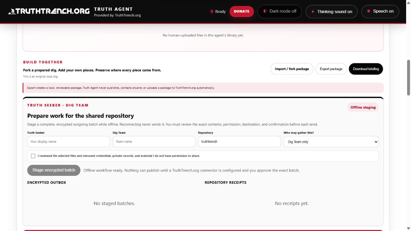411x231 pixels.
Task: Click 'No human-uploaded files' message
Action: (203, 35)
